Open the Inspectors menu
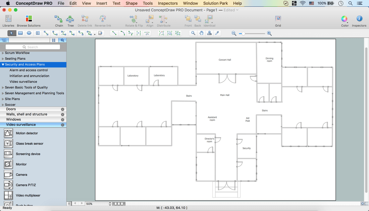This screenshot has height=211, width=369. coord(168,3)
